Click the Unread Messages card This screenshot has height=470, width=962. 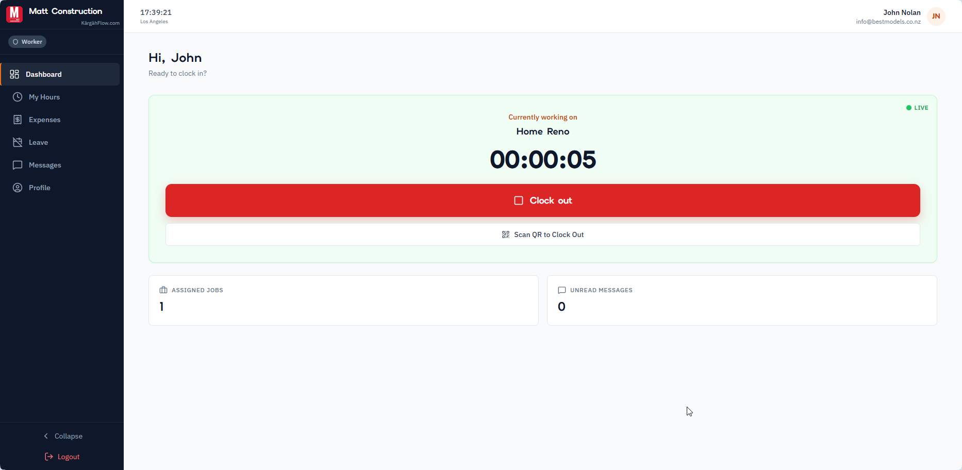(x=742, y=300)
